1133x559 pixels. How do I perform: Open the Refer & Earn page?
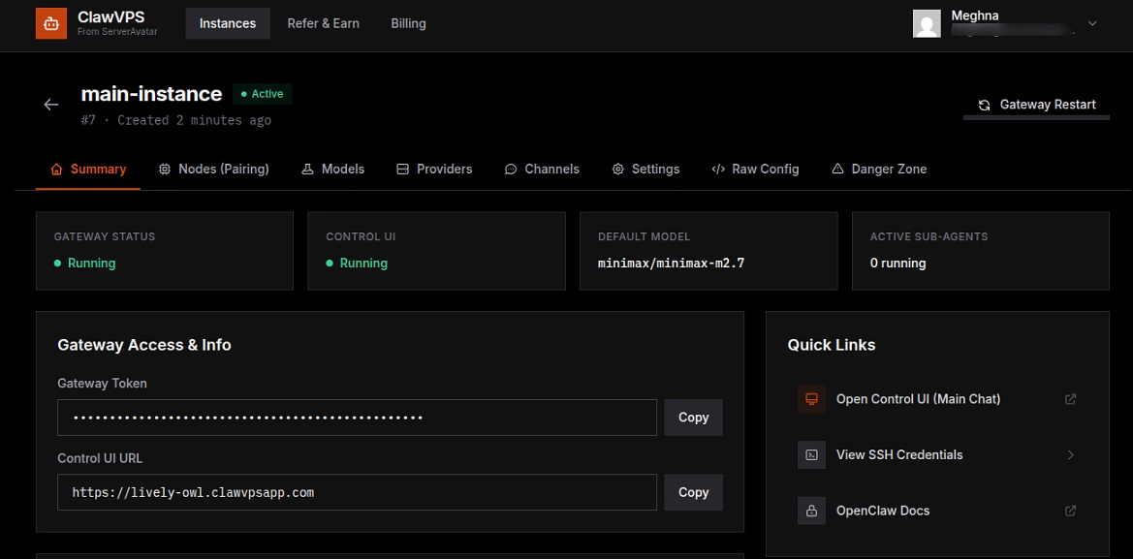pos(323,24)
